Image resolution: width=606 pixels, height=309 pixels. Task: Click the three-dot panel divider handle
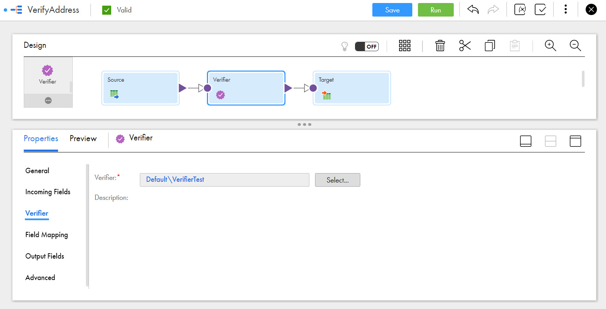point(305,125)
